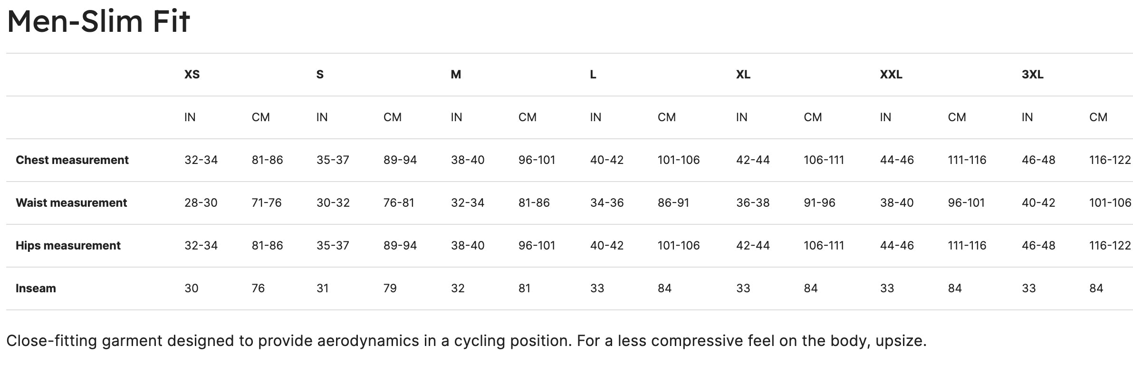This screenshot has height=365, width=1133.
Task: Click the XS inseam value 30
Action: tap(192, 288)
